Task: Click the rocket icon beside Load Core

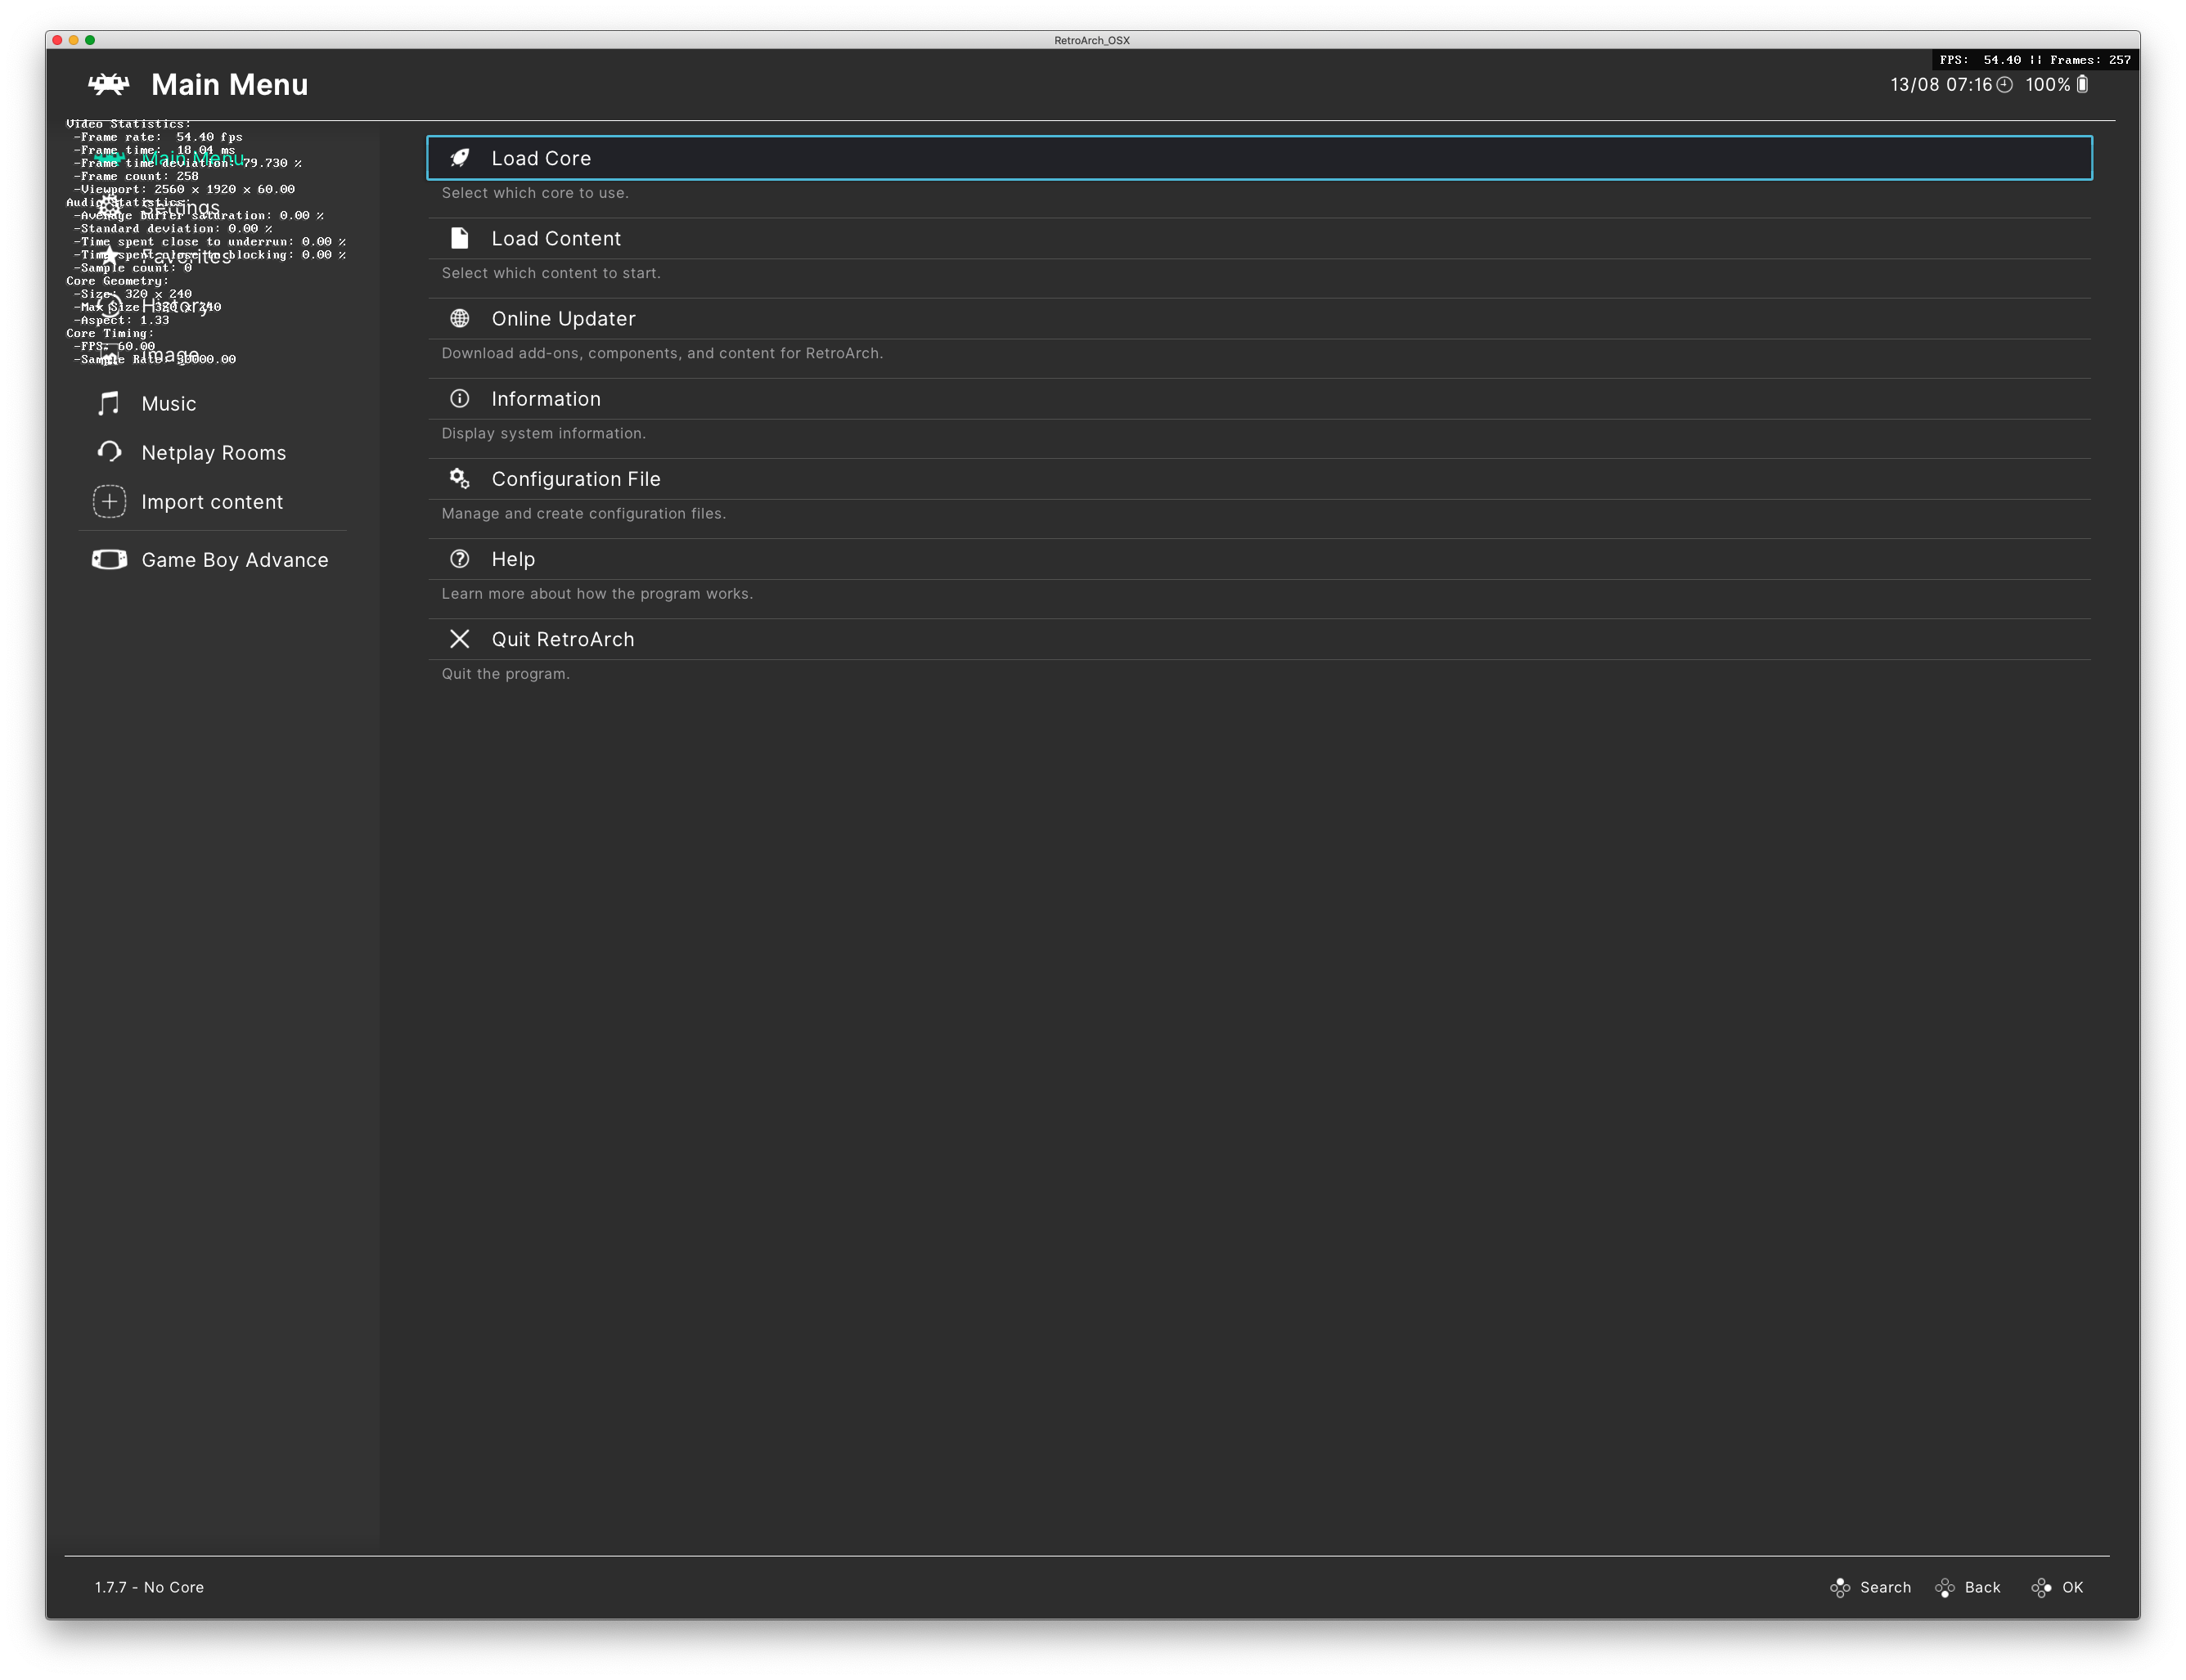Action: [459, 158]
